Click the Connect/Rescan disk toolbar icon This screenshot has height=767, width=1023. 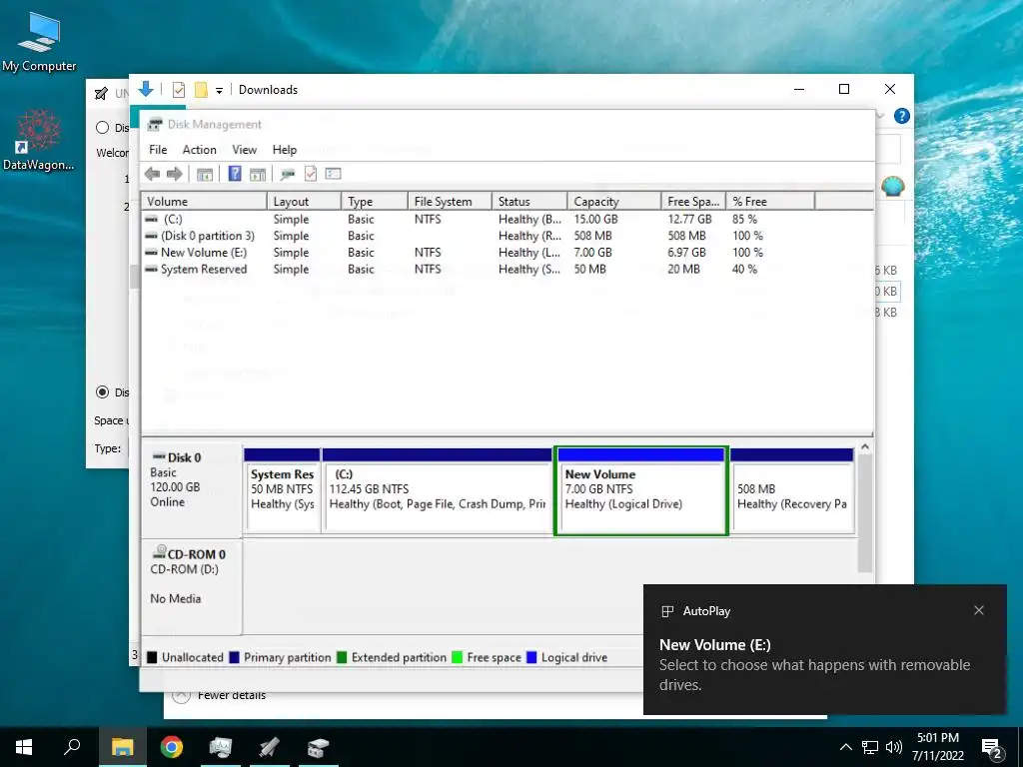click(x=287, y=174)
